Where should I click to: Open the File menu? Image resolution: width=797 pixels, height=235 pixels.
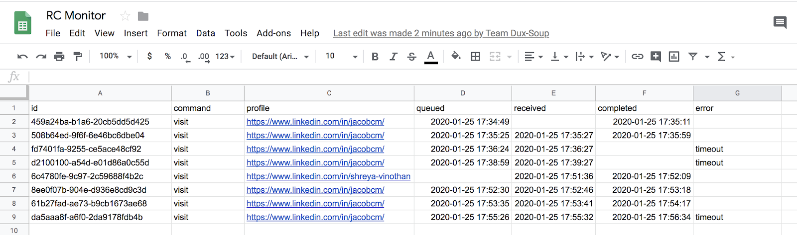(x=53, y=33)
